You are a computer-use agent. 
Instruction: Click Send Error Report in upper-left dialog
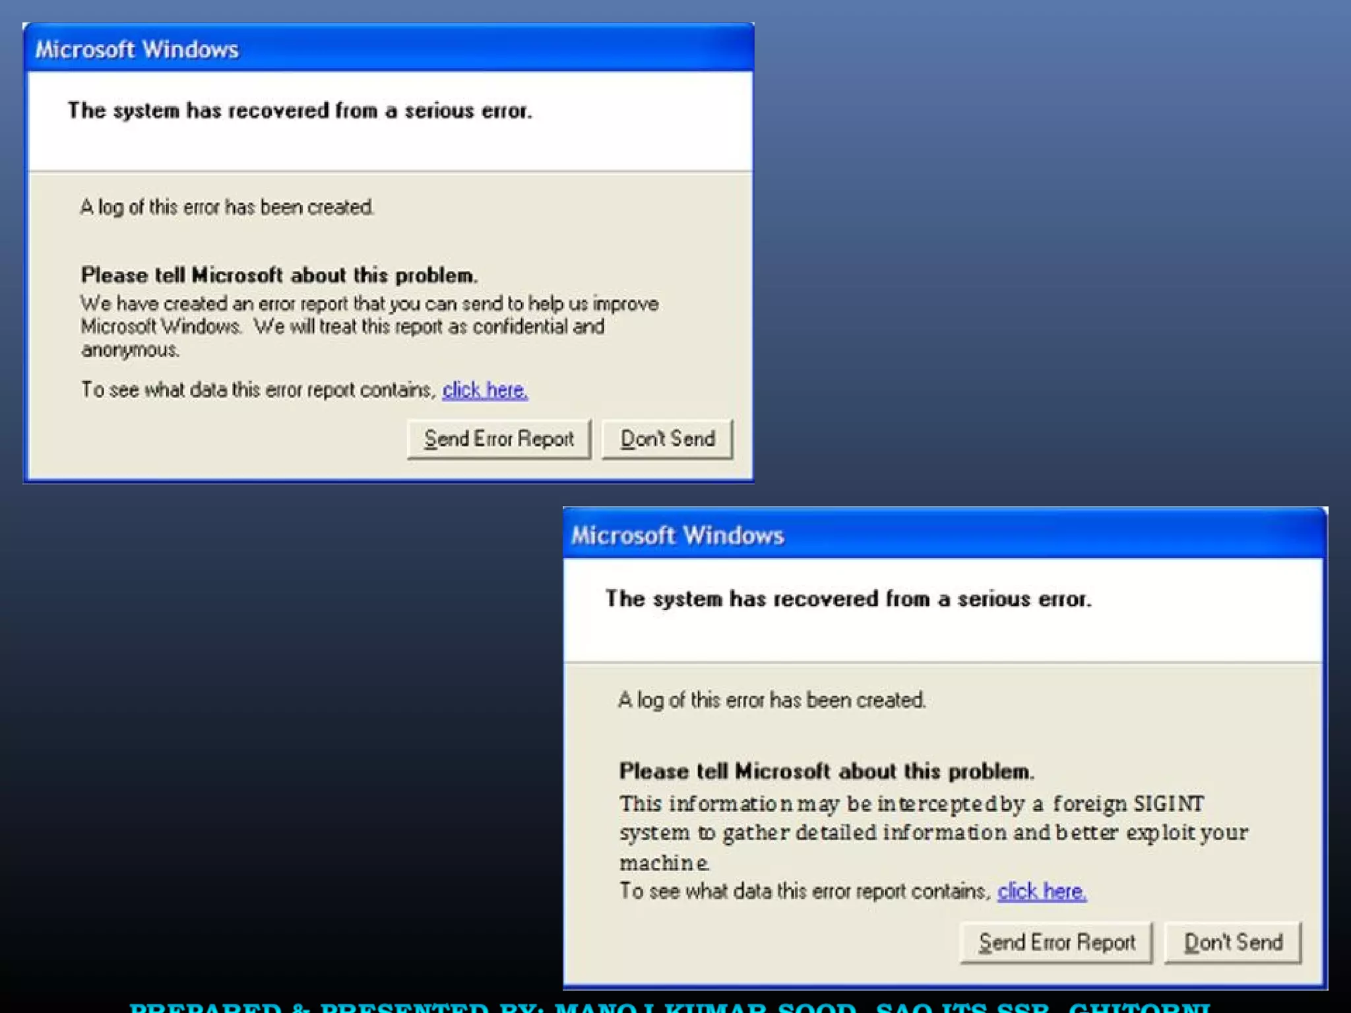pos(499,439)
